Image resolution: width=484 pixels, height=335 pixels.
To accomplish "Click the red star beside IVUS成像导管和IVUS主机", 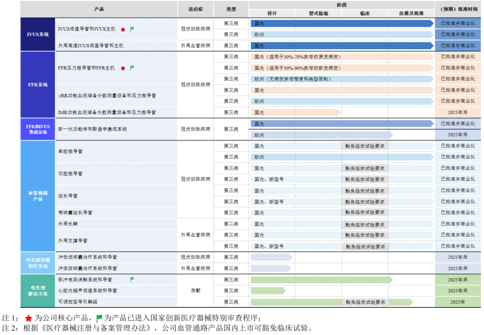I will pos(123,30).
